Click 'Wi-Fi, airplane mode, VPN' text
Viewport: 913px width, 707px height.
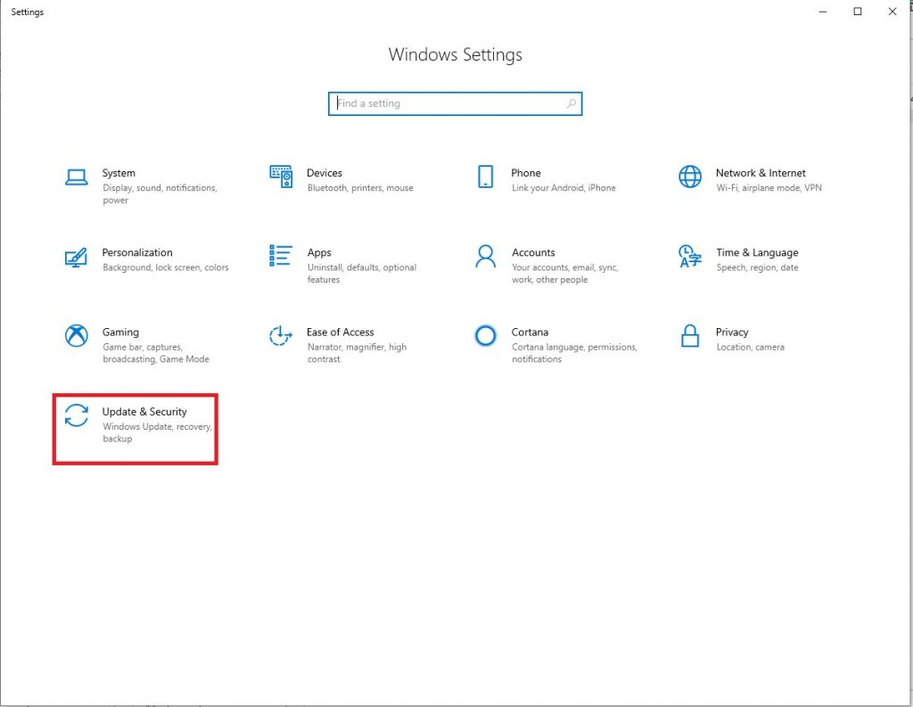(x=769, y=188)
